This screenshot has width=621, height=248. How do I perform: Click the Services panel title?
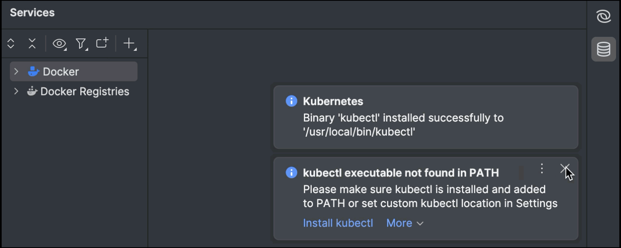(32, 13)
